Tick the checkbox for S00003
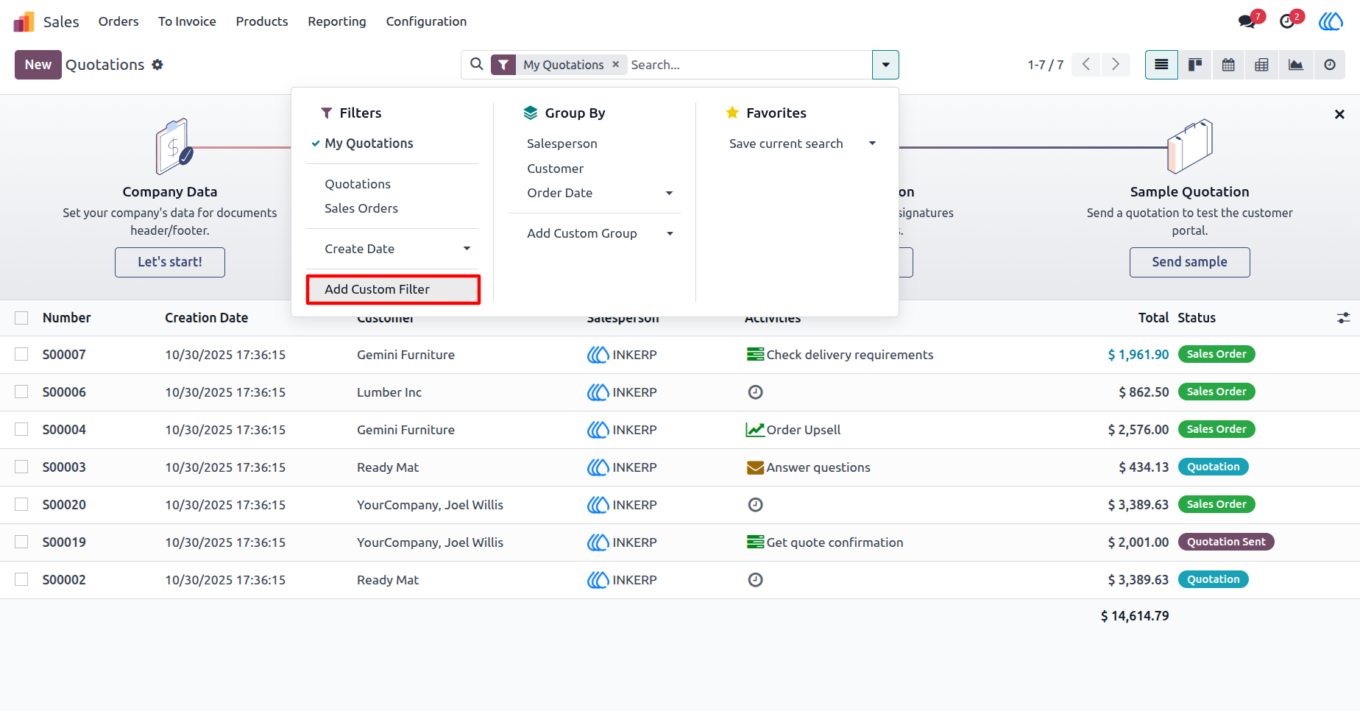The height and width of the screenshot is (711, 1360). [21, 467]
